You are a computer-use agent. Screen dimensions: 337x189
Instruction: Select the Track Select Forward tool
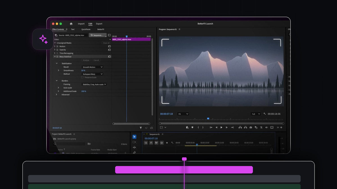click(x=134, y=142)
